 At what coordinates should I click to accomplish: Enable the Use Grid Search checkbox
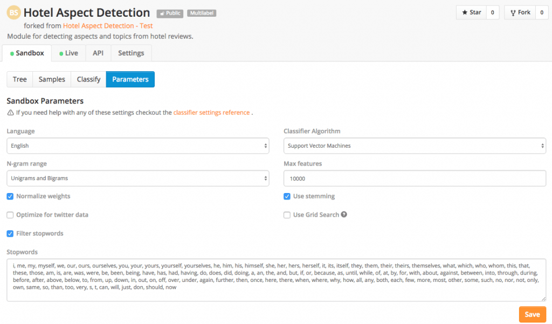coord(287,215)
